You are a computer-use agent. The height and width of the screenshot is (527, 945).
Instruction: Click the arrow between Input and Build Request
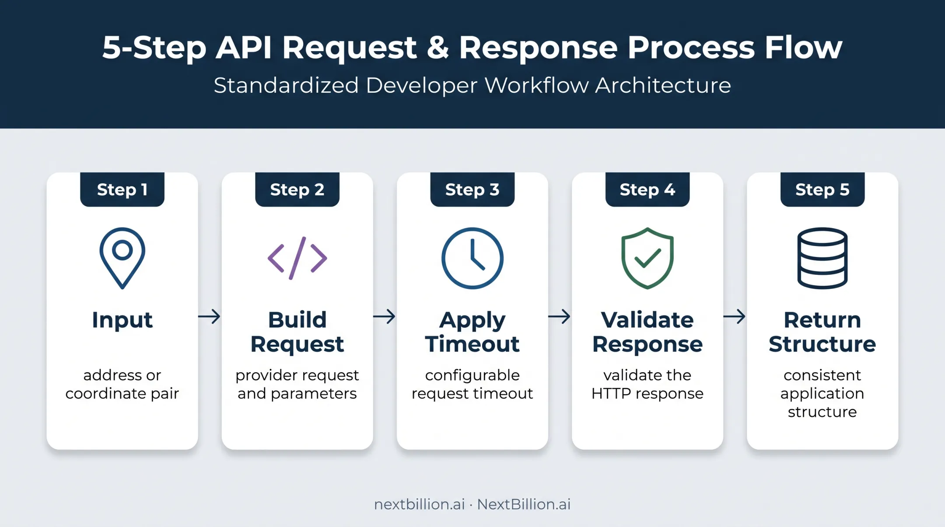coord(210,316)
